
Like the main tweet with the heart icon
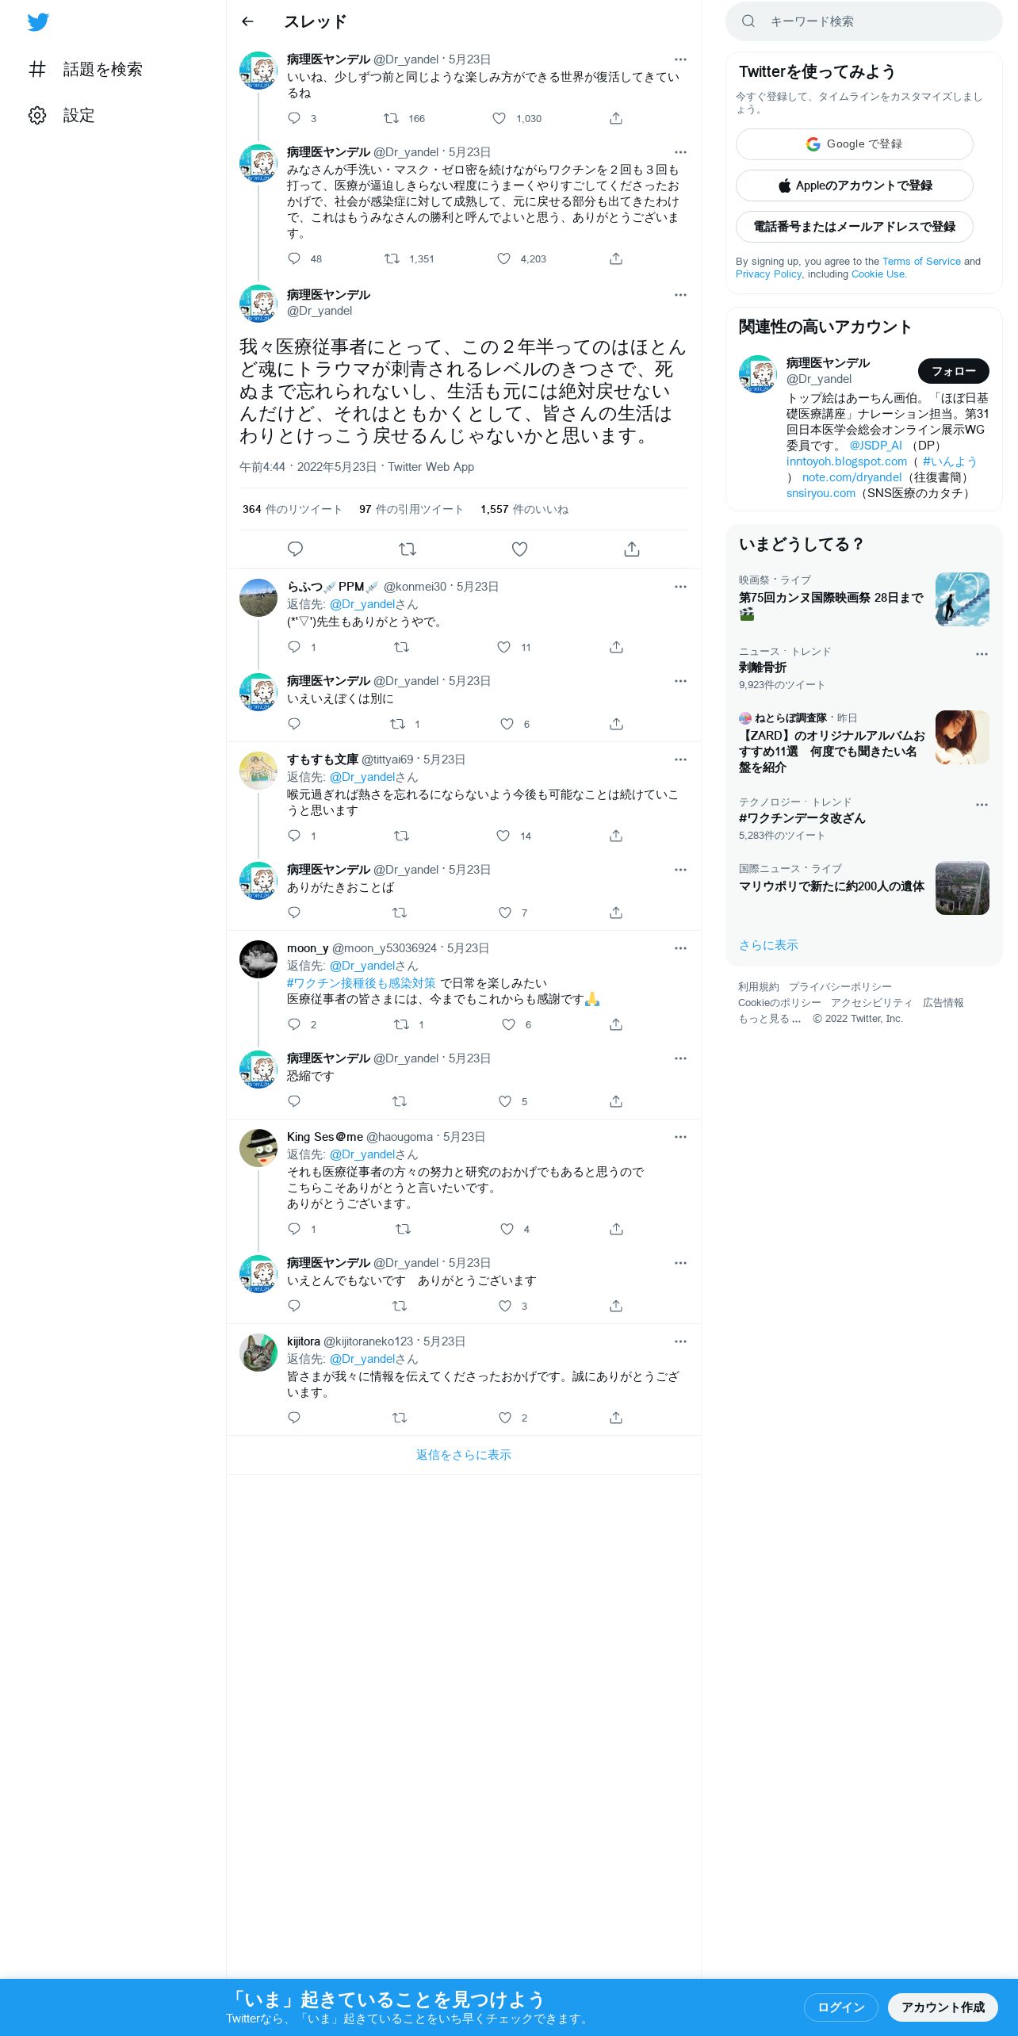coord(519,549)
